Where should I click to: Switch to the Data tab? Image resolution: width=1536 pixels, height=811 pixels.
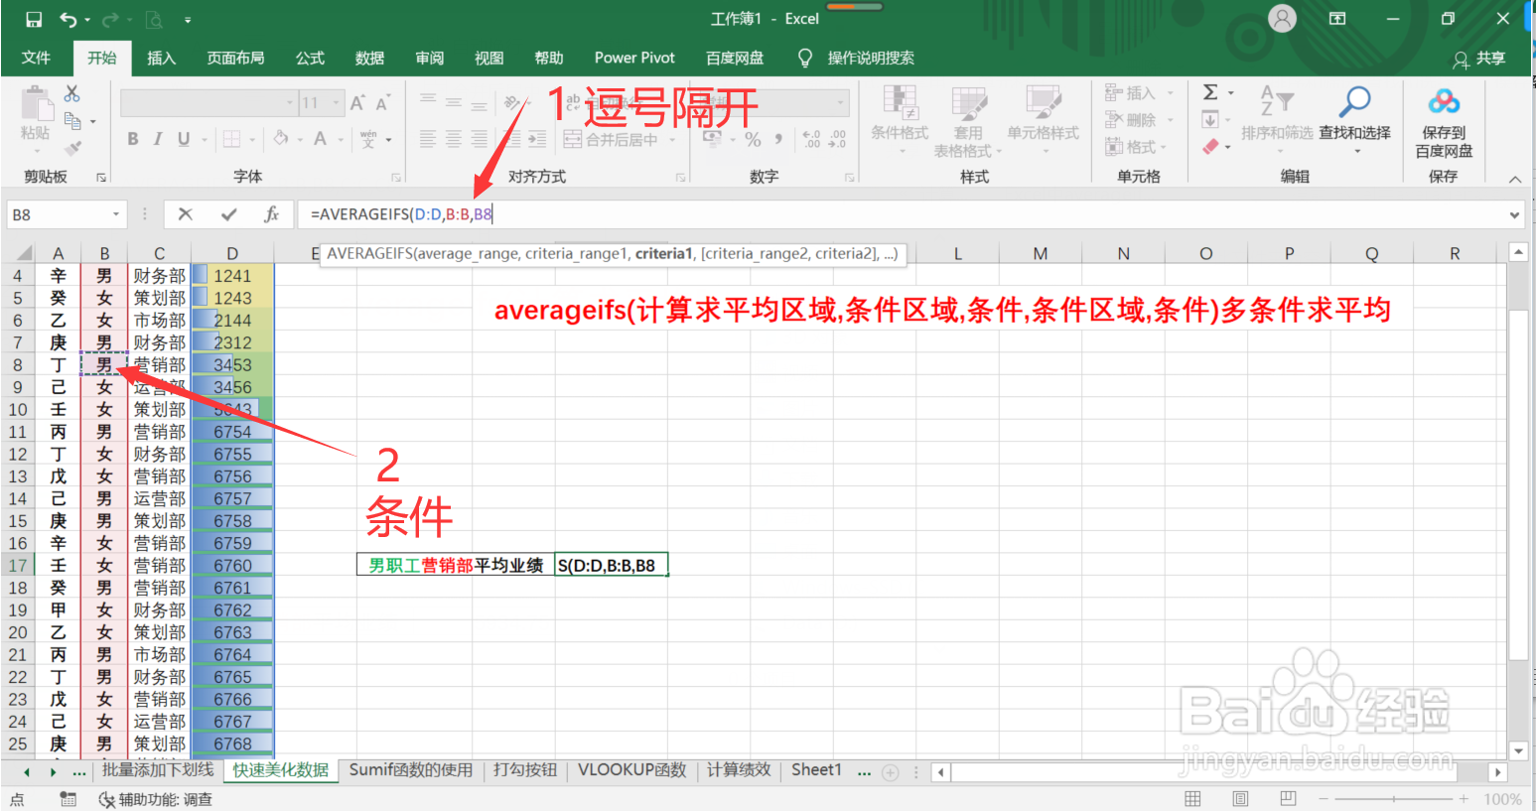[369, 58]
